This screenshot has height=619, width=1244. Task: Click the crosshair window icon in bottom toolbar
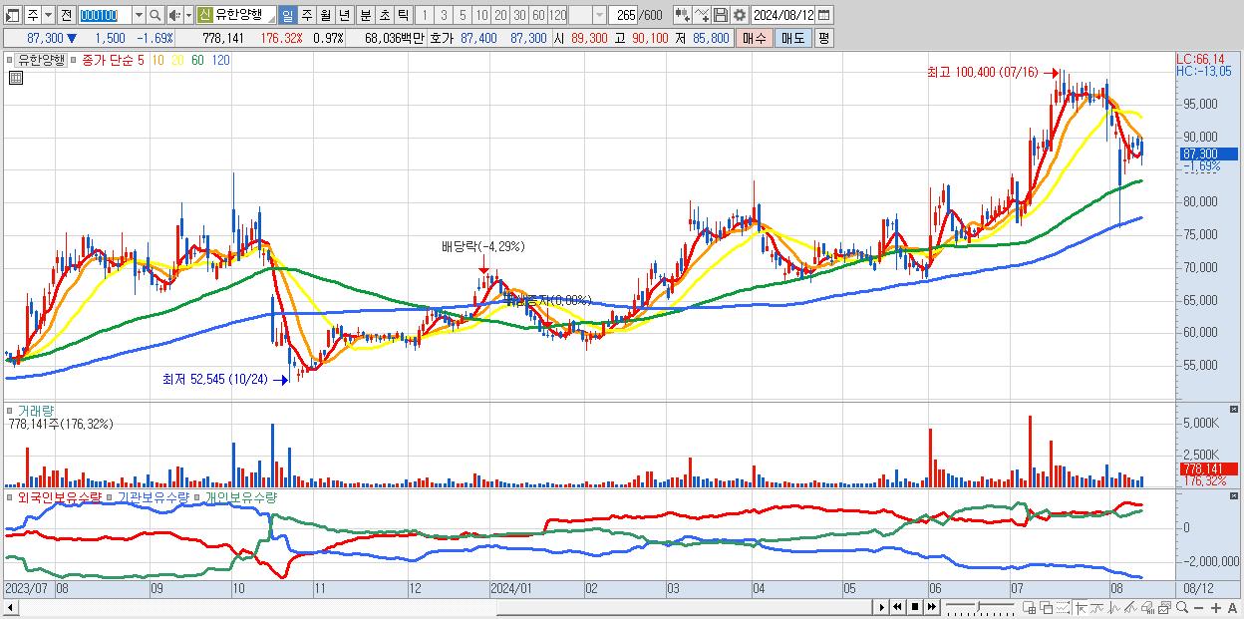[1030, 607]
